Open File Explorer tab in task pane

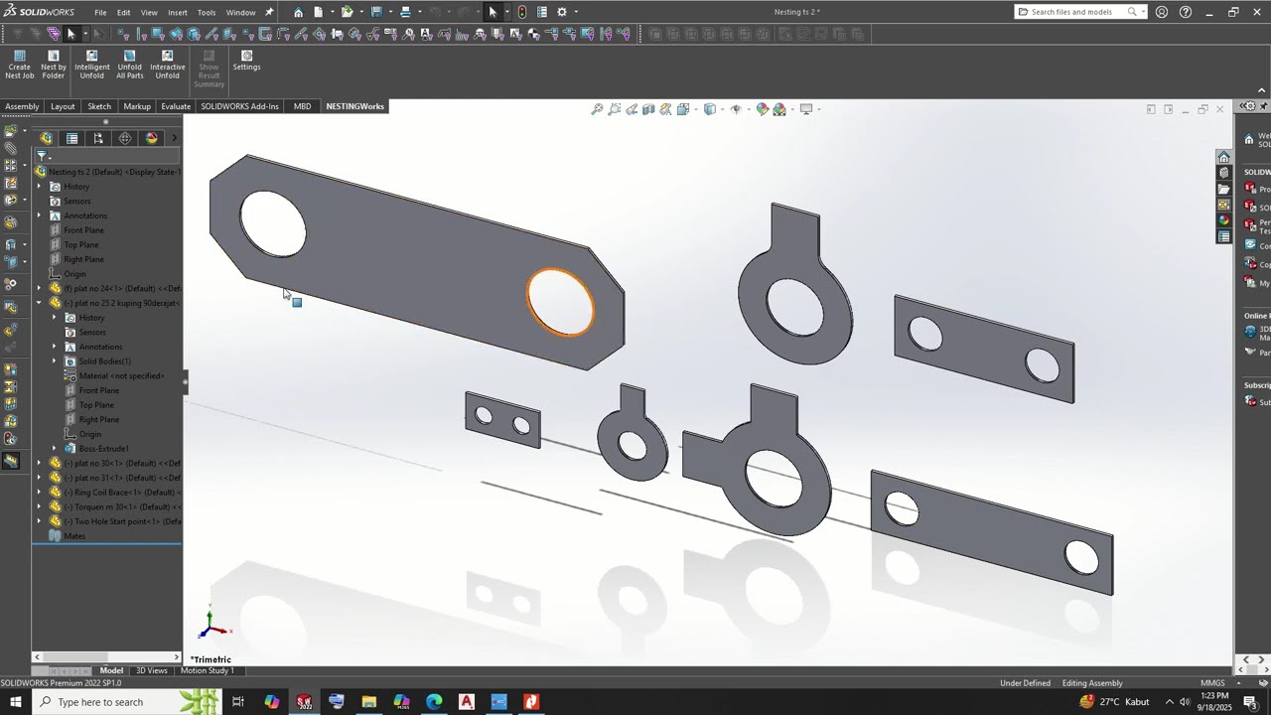[x=1224, y=189]
